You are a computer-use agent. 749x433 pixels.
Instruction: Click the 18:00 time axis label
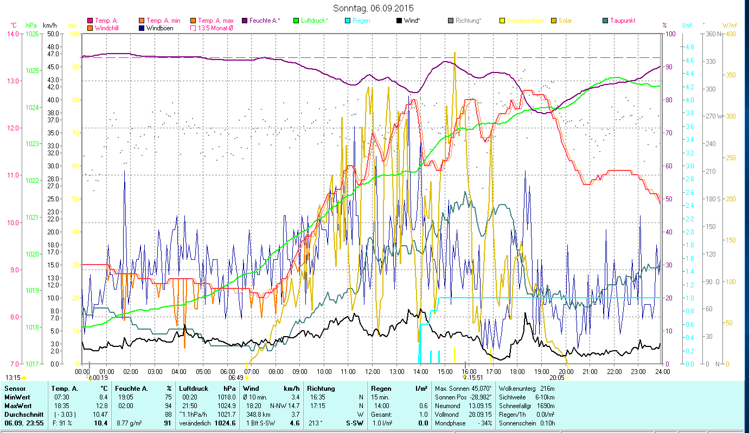pyautogui.click(x=517, y=371)
